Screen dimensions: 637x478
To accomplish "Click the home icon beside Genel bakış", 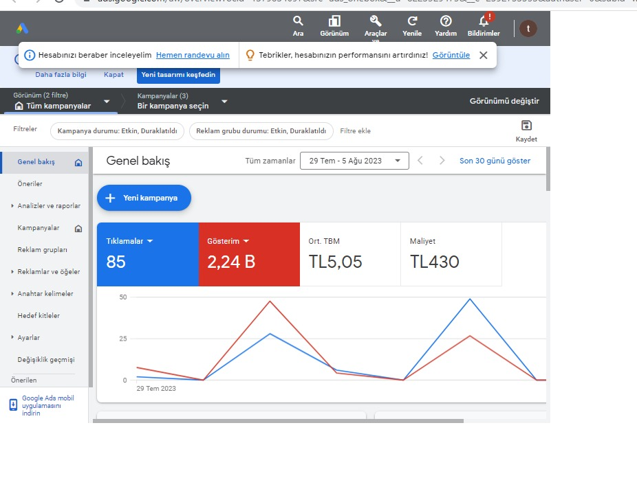I will point(78,163).
